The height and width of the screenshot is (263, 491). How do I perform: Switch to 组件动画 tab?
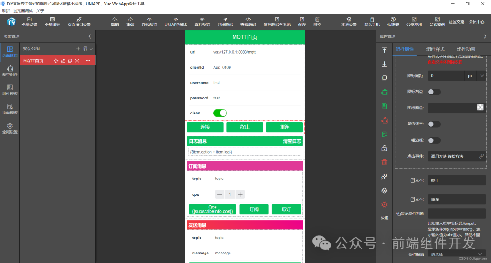466,49
